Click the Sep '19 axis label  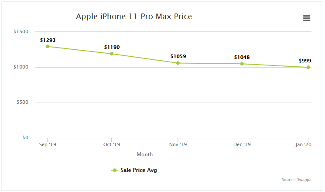pyautogui.click(x=48, y=144)
